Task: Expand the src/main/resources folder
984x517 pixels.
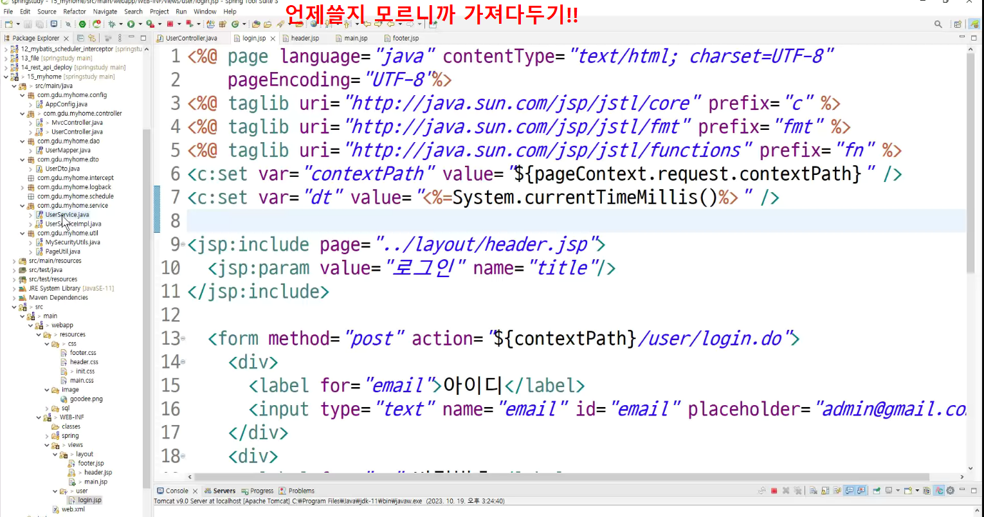Action: coord(14,260)
